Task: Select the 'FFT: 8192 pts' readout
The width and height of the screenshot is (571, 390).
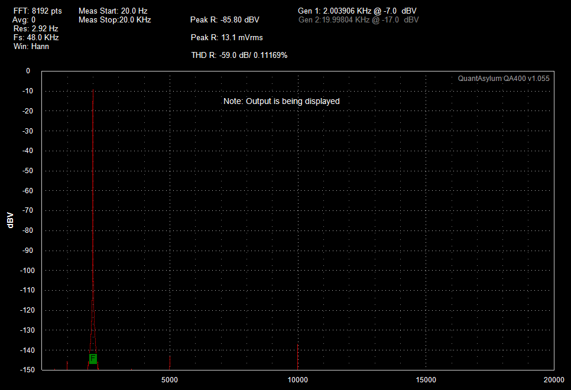Action: 37,11
